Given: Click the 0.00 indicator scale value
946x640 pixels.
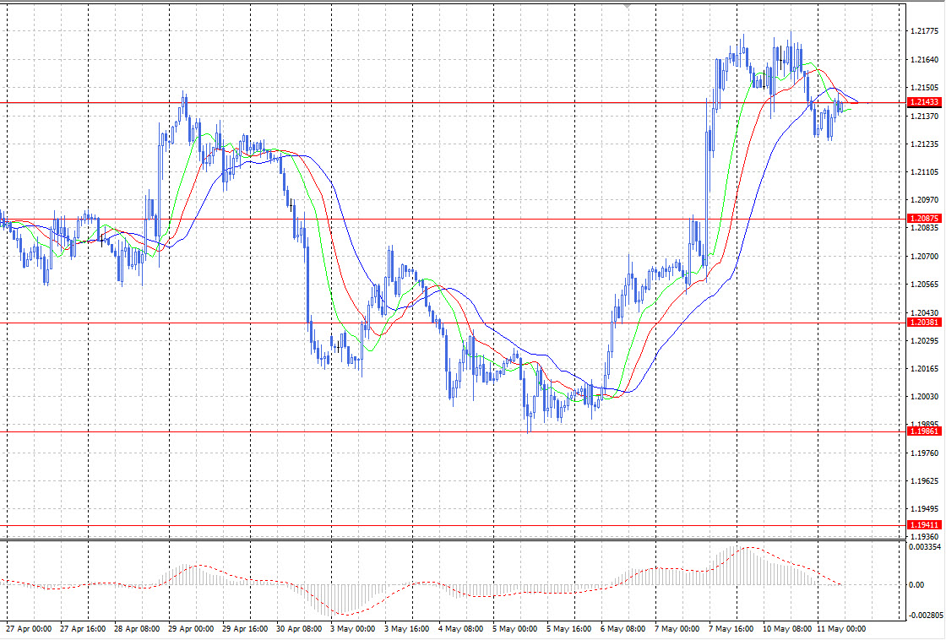Looking at the screenshot, I should pos(916,584).
